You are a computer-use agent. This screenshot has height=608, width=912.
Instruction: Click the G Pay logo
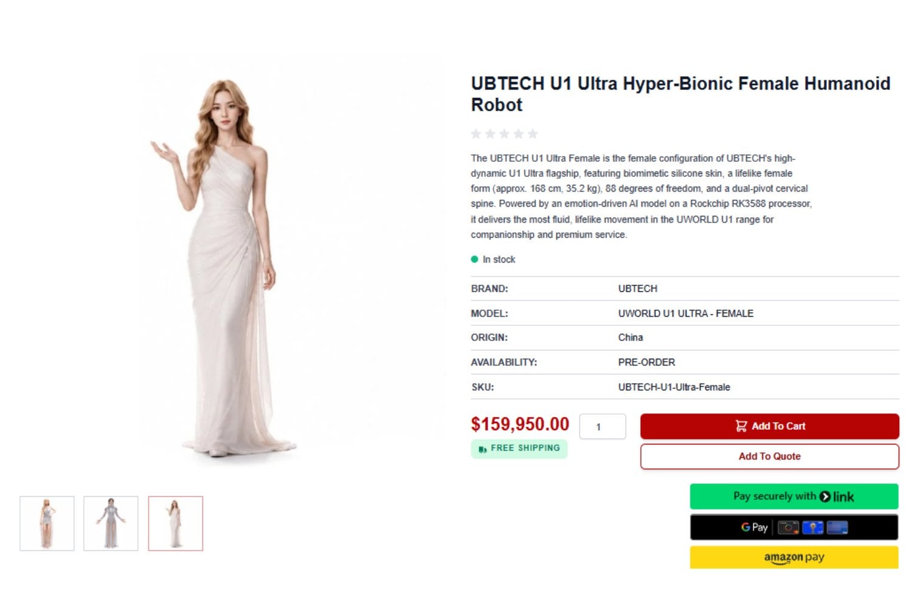point(755,527)
